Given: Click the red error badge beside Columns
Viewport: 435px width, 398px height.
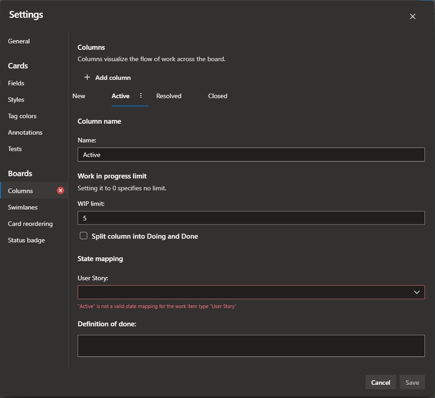Looking at the screenshot, I should 60,190.
